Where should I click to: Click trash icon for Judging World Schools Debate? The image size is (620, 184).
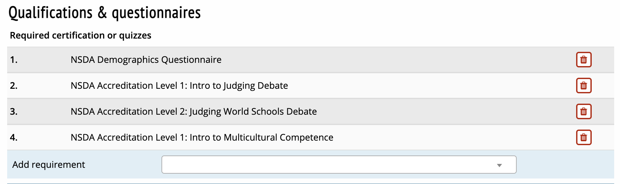click(584, 111)
